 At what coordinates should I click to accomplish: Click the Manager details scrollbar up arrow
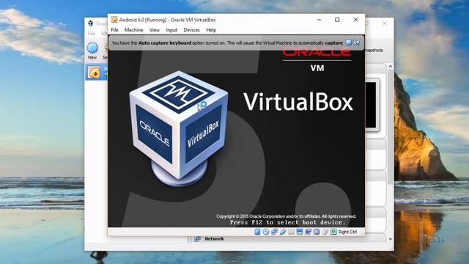point(391,67)
